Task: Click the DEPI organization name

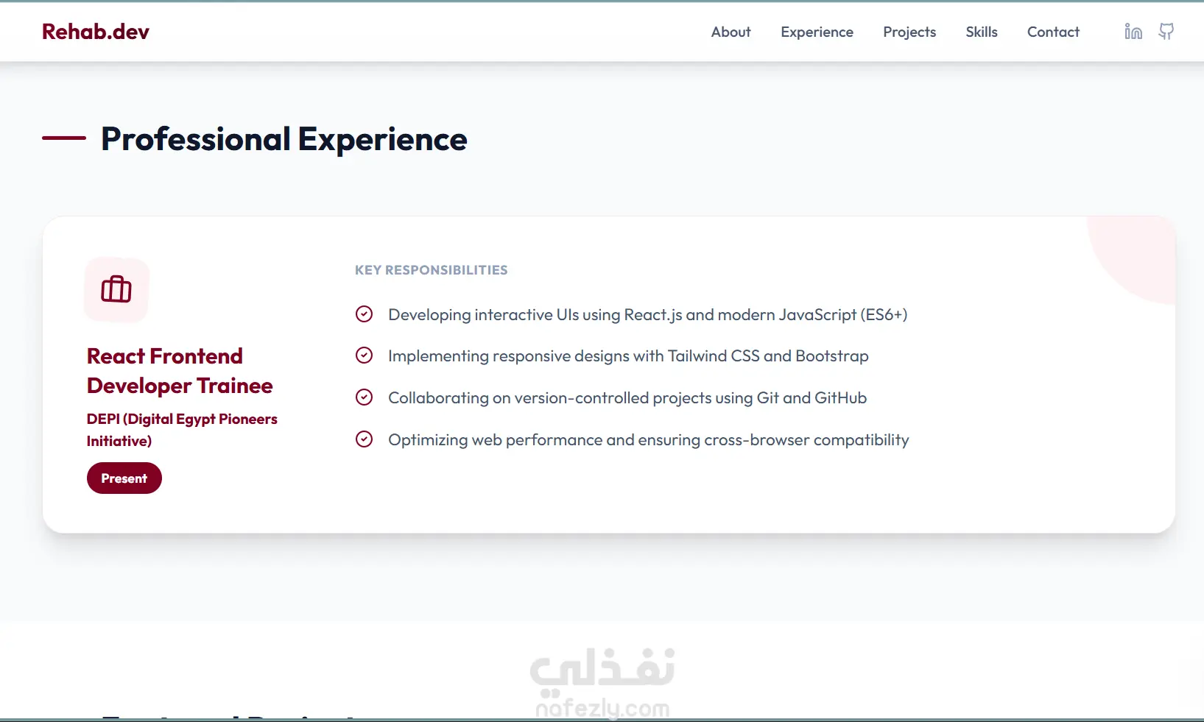Action: [182, 430]
